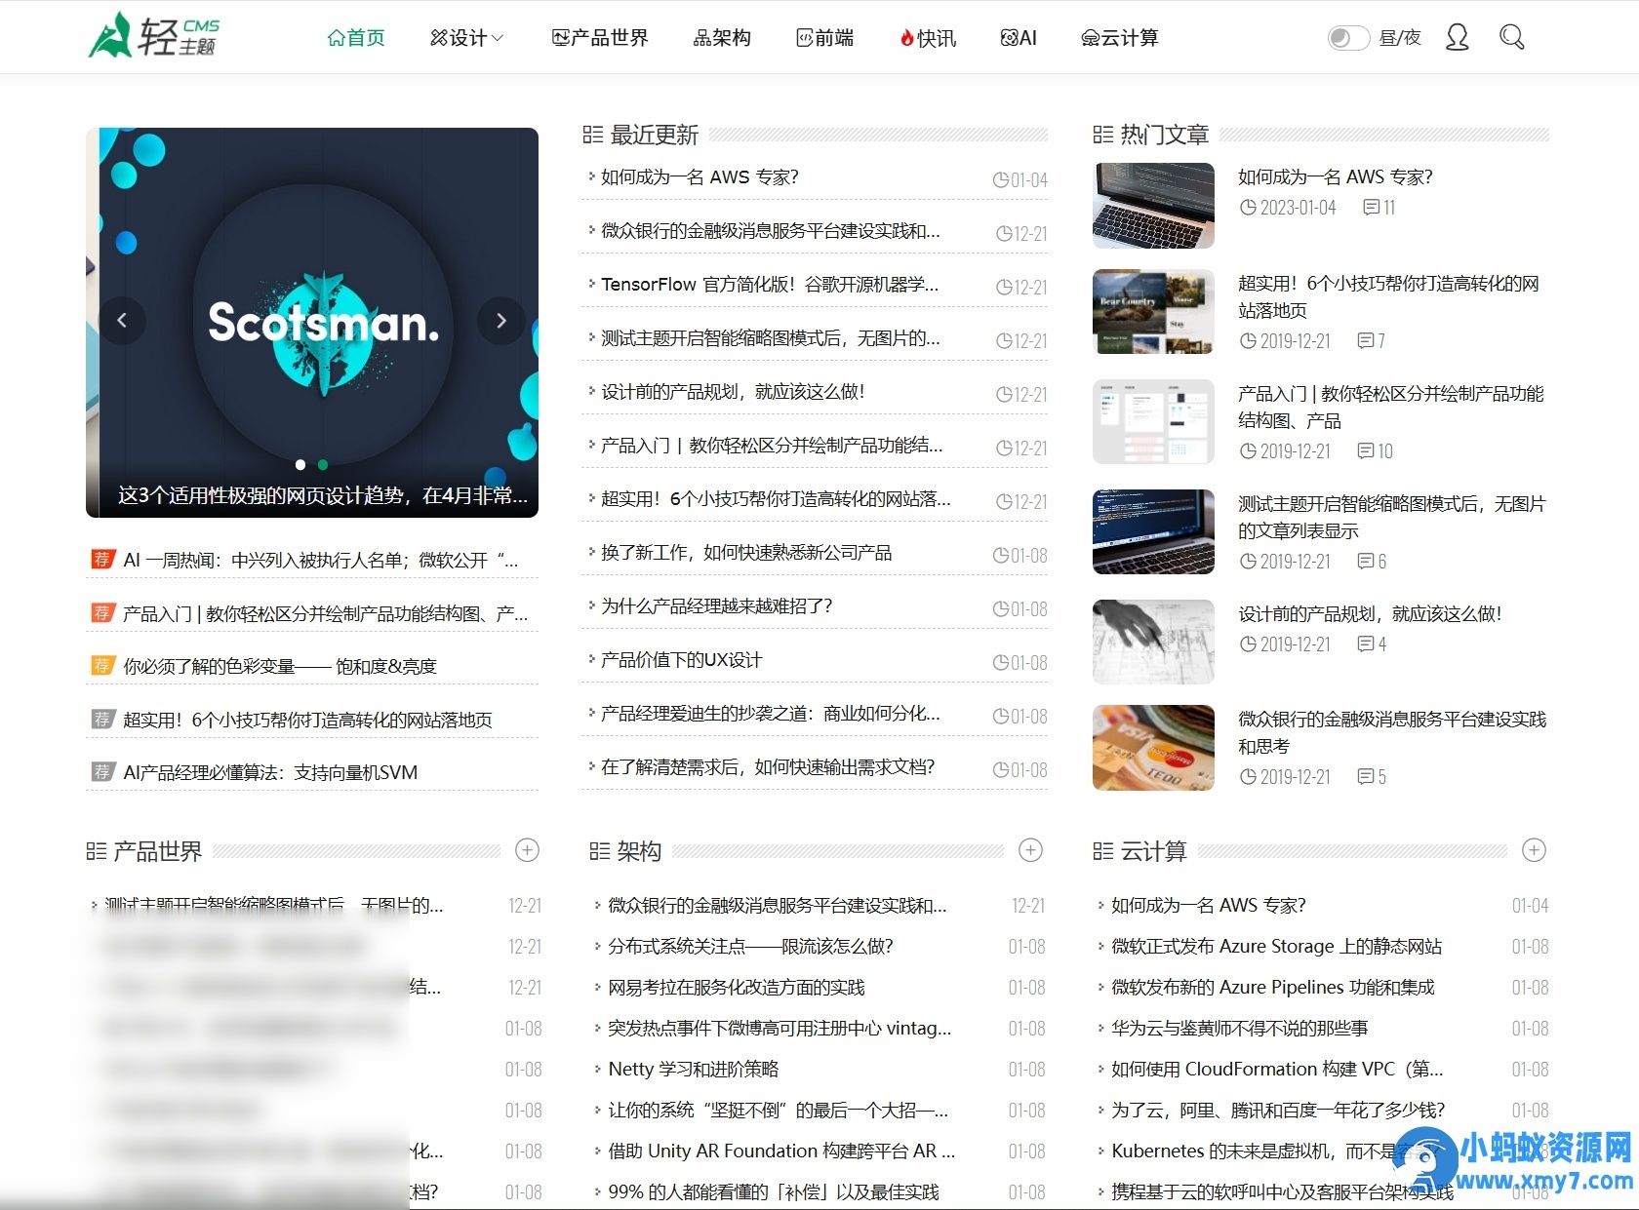
Task: Click the user account icon
Action: tap(1457, 36)
